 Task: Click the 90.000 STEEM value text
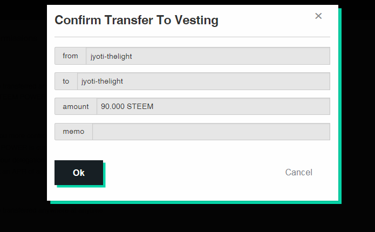coord(127,106)
